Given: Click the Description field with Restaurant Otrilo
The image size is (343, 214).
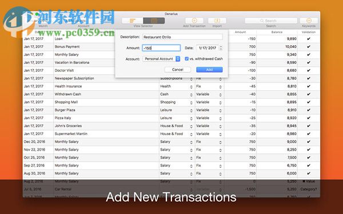Looking at the screenshot, I should tap(182, 37).
